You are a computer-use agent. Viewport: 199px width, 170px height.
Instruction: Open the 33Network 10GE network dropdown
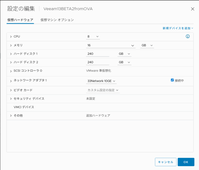tap(101, 81)
